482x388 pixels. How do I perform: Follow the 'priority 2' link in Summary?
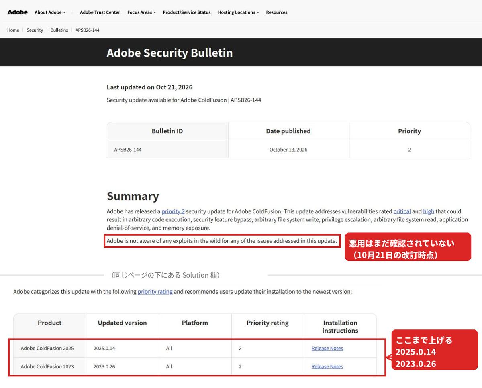coord(173,211)
